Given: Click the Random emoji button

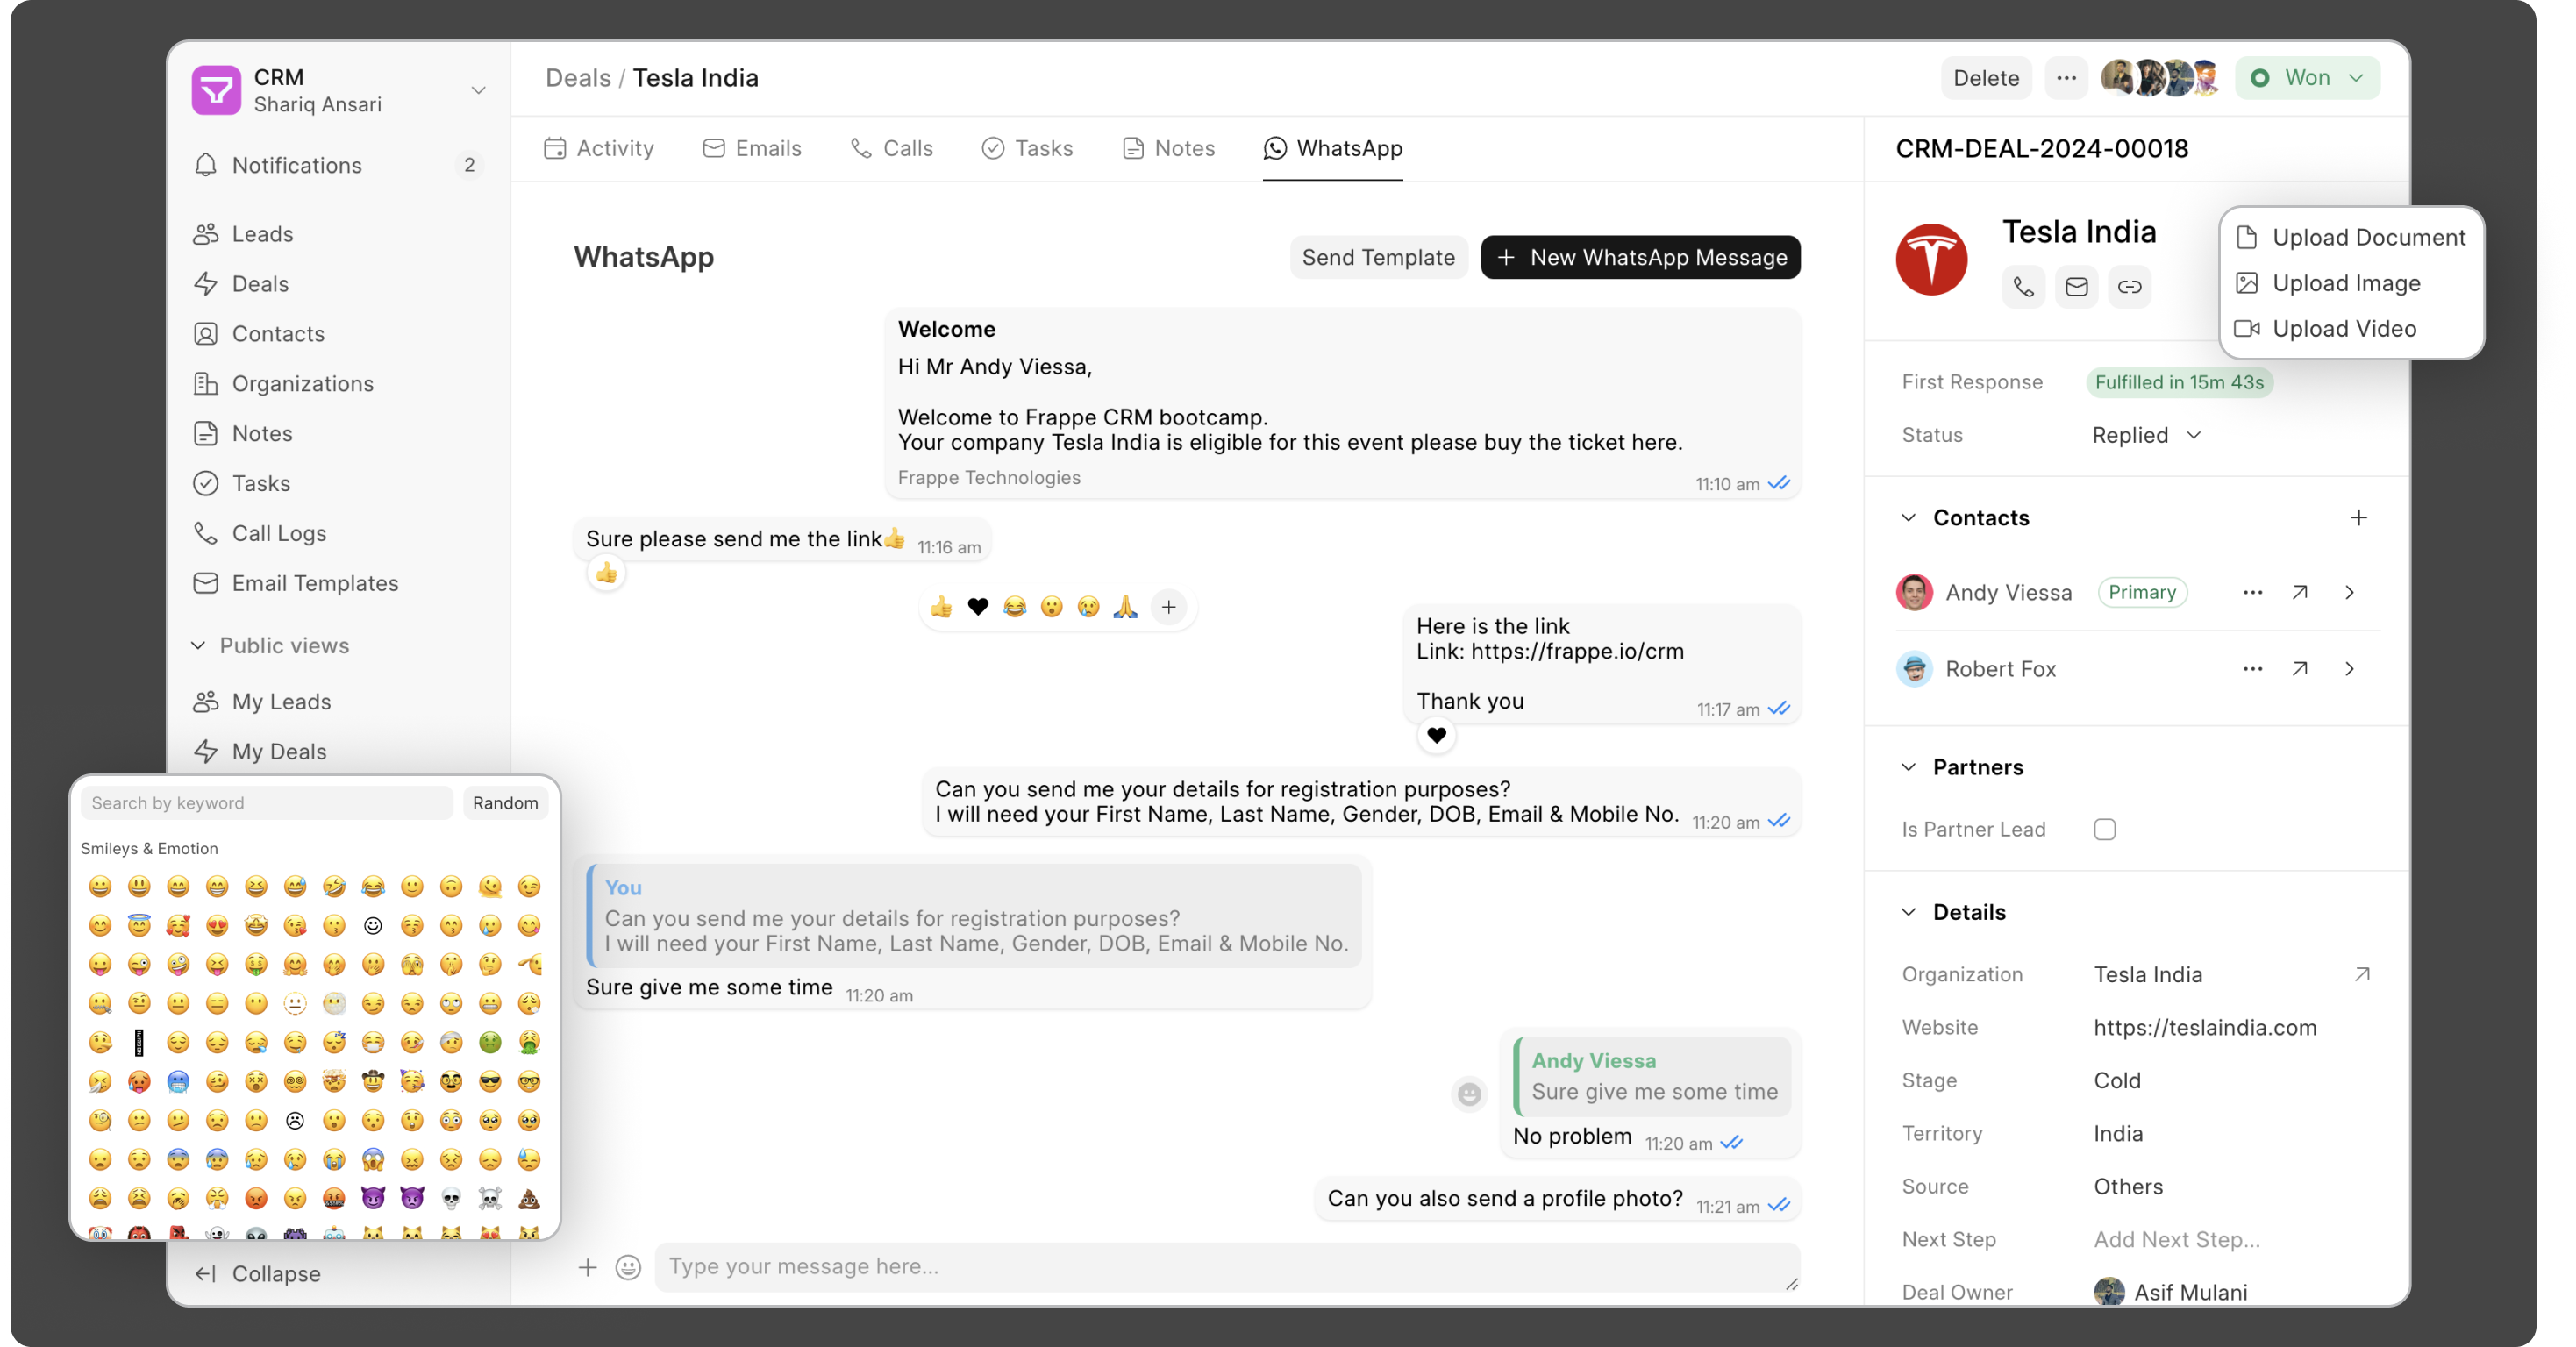Looking at the screenshot, I should [505, 803].
